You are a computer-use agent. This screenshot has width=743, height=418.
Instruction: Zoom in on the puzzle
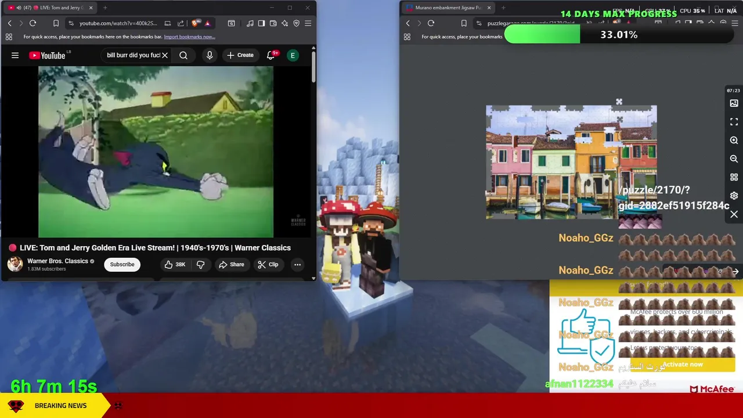pos(734,140)
